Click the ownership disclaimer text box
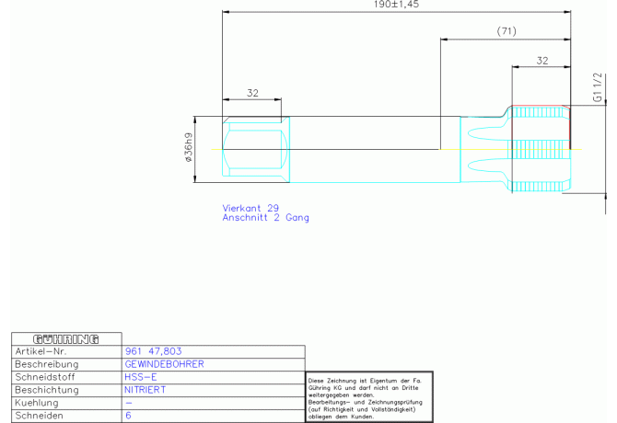This screenshot has height=423, width=617. pyautogui.click(x=369, y=397)
